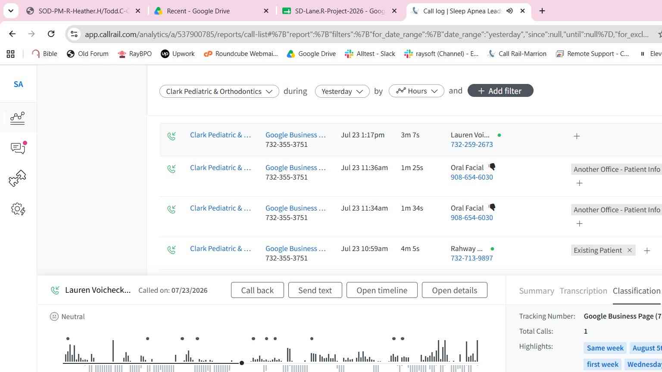Click the Same week highlight tag
662x372 pixels.
[605, 348]
